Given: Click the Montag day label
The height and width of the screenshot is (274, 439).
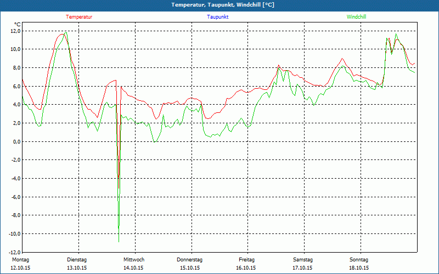Looking at the screenshot, I should pos(20,260).
